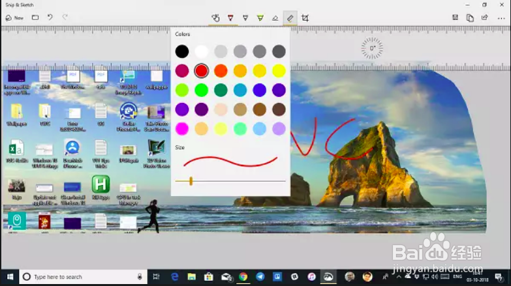Open iTunes from taskbar
Viewport: 511px width, 286px height.
point(311,277)
